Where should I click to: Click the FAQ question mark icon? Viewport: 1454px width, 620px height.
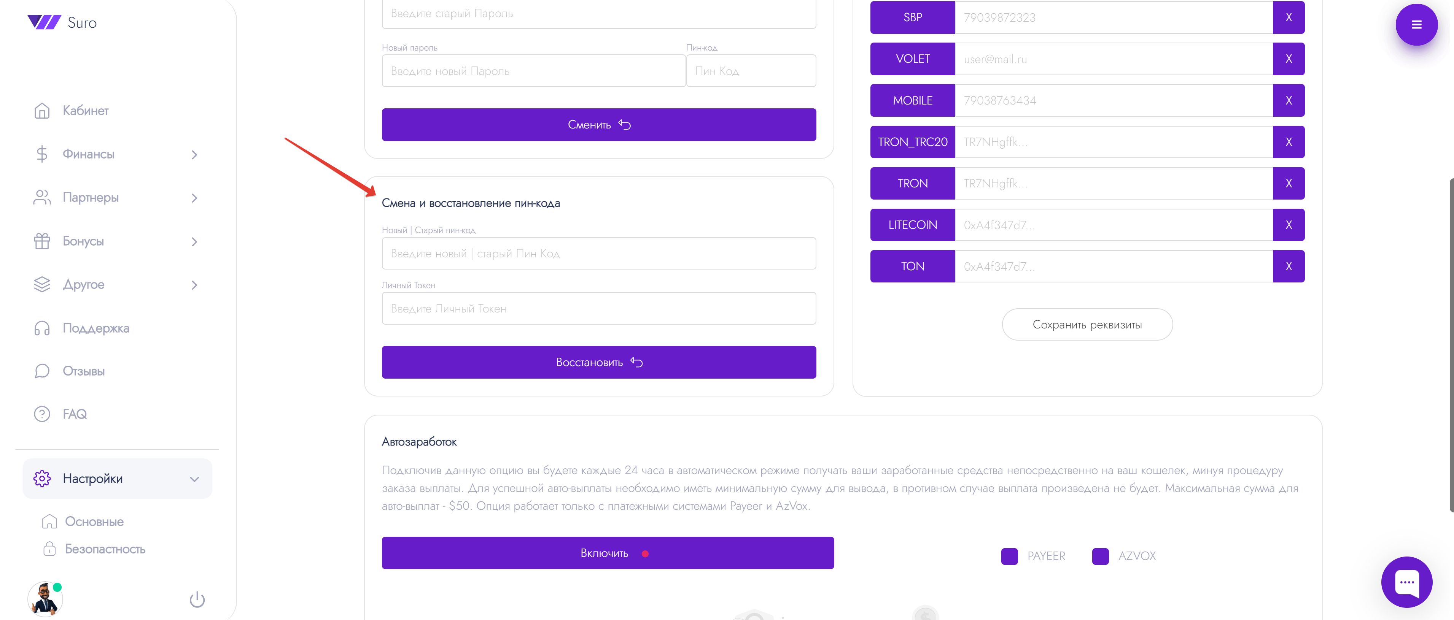[x=42, y=414]
